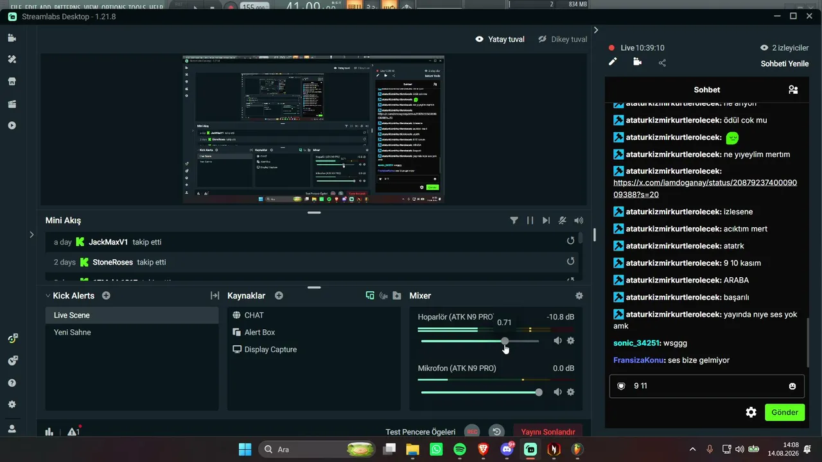Toggle the replay buffer button
822x462 pixels.
point(496,432)
